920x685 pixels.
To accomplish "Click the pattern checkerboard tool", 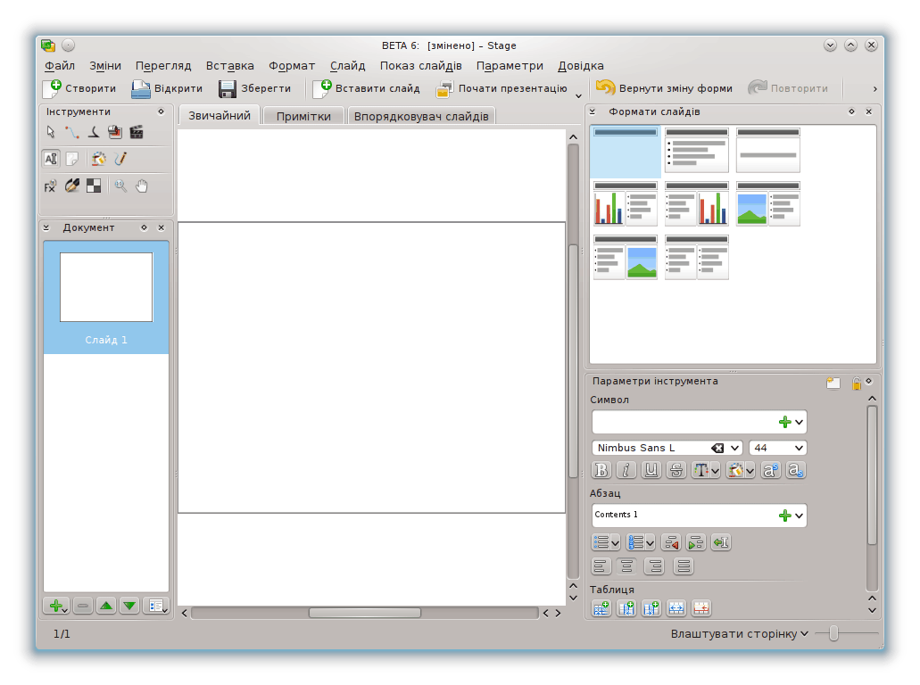I will click(94, 186).
